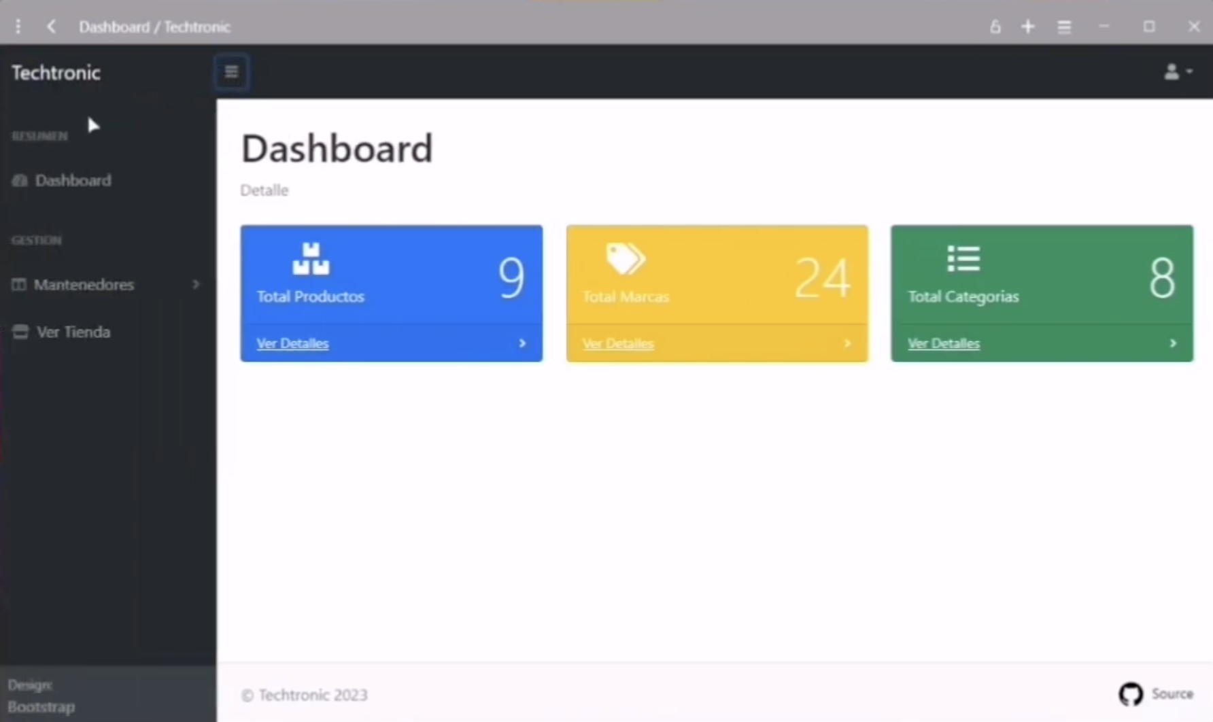Click the Mantenedores columns icon
Viewport: 1213px width, 722px height.
[19, 285]
